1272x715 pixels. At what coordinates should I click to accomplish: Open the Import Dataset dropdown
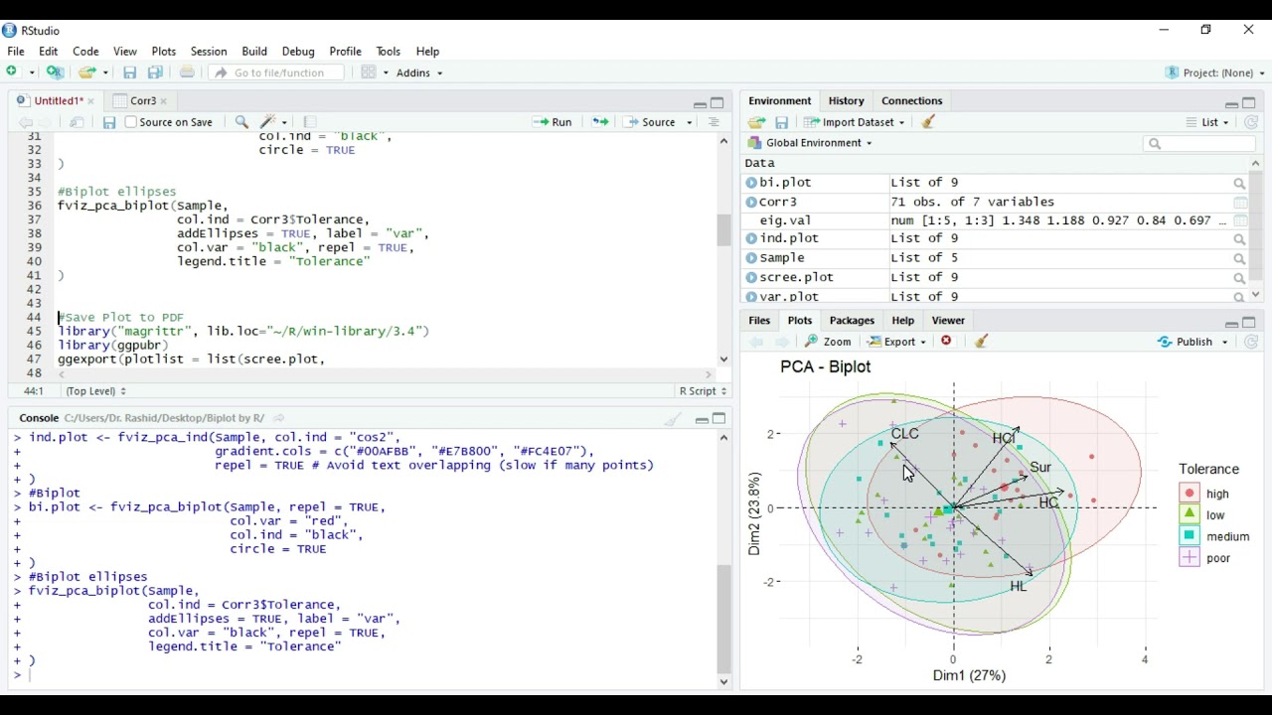(x=855, y=122)
